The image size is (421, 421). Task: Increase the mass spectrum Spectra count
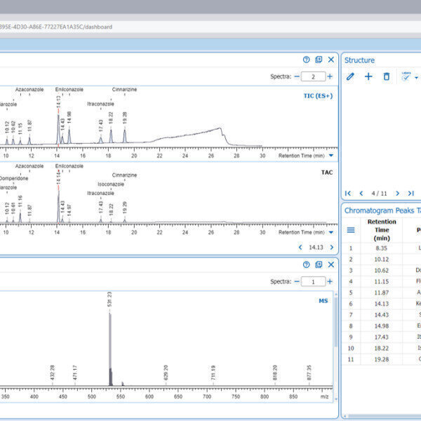(x=330, y=281)
